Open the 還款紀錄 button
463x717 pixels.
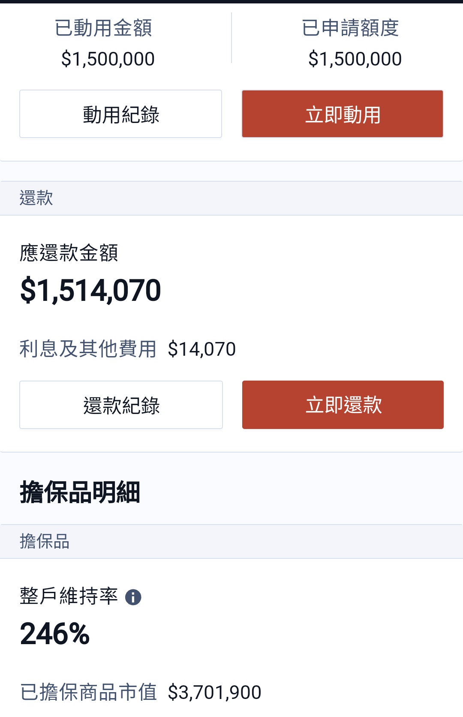121,405
